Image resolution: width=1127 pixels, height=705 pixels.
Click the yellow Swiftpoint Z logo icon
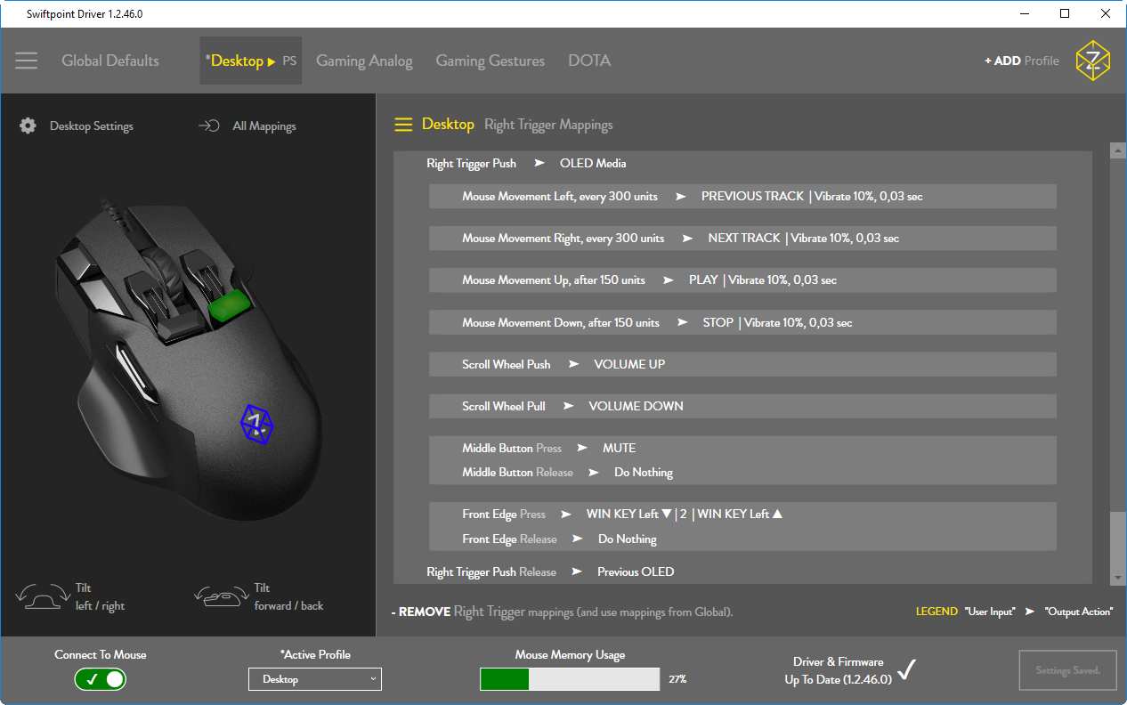pos(1092,61)
